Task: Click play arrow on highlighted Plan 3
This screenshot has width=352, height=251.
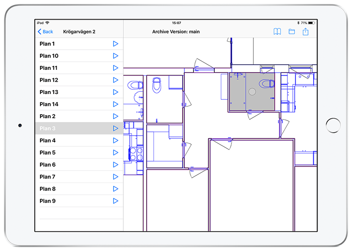Action: point(115,128)
